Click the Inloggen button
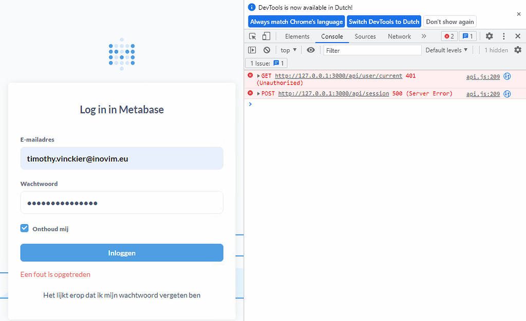Screen dimensions: 526x321 tap(122, 253)
